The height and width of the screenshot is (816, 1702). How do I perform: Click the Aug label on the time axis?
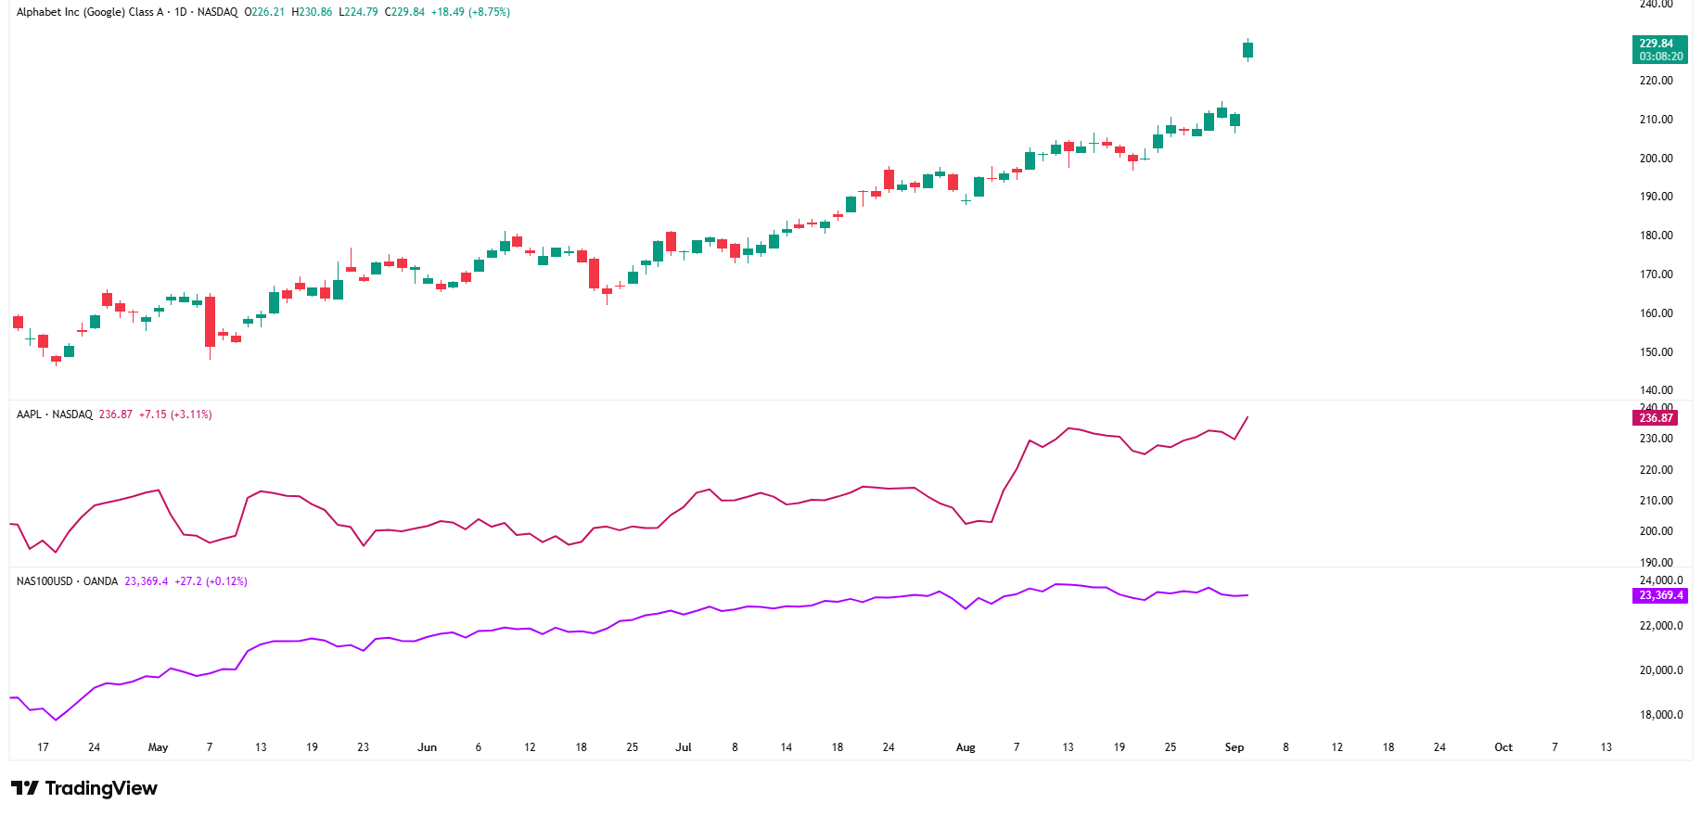(x=966, y=747)
